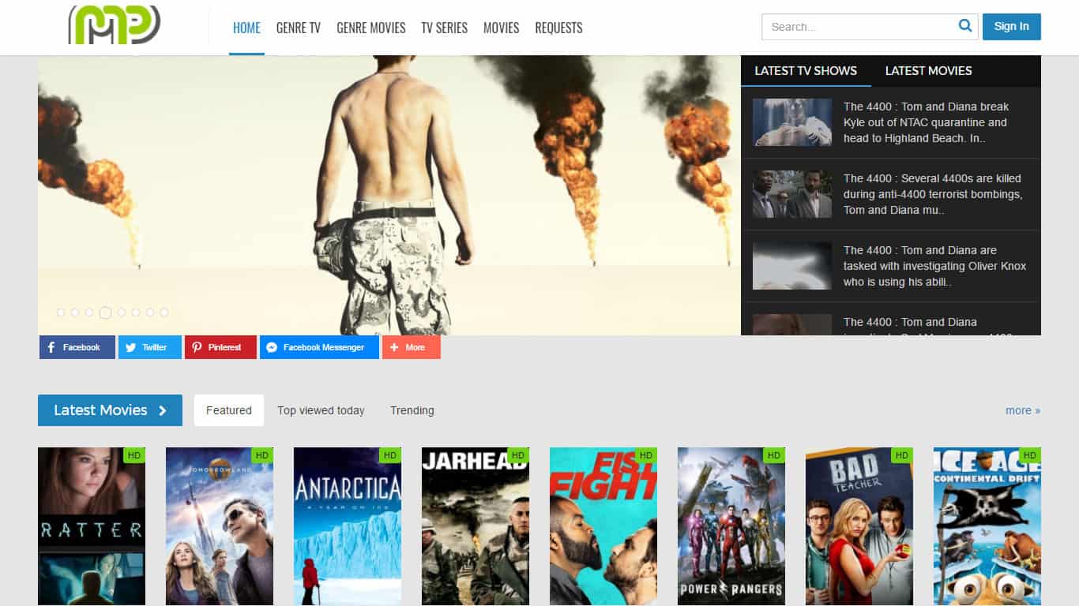Share via Facebook Messenger button
This screenshot has height=606, width=1079.
pos(319,347)
